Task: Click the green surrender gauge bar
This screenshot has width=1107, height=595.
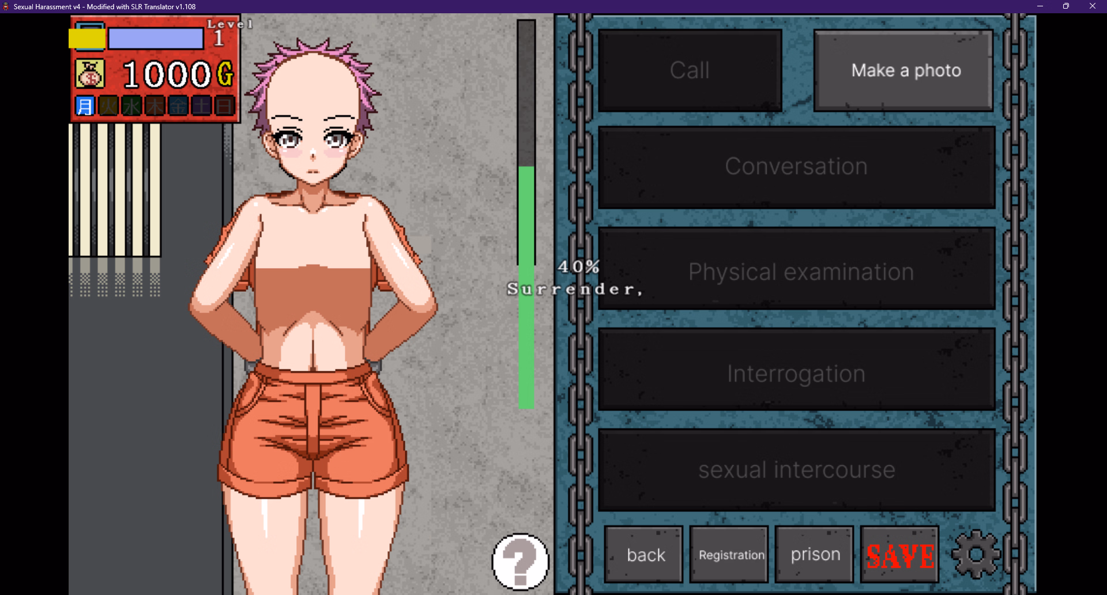Action: pyautogui.click(x=526, y=287)
